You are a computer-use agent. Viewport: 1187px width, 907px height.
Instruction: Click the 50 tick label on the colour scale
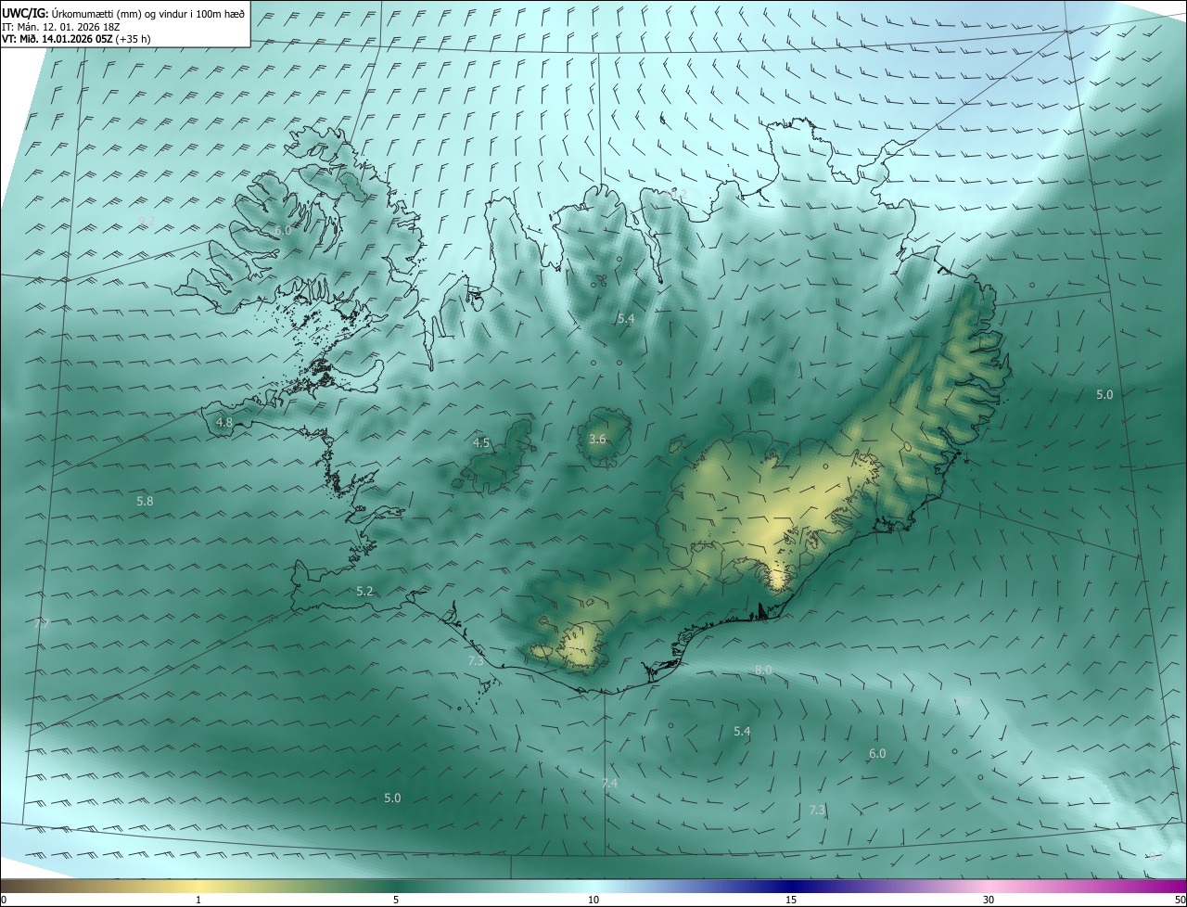(1180, 900)
